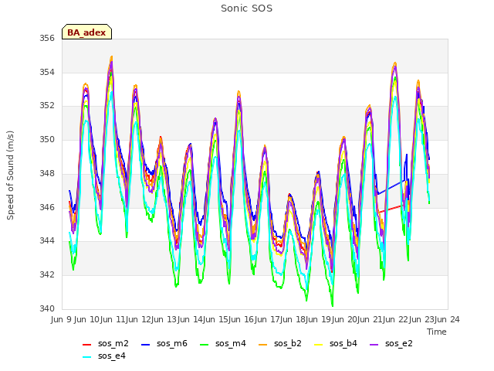The height and width of the screenshot is (371, 494).
Task: Click the 344 y-axis tick label
Action: pyautogui.click(x=47, y=240)
